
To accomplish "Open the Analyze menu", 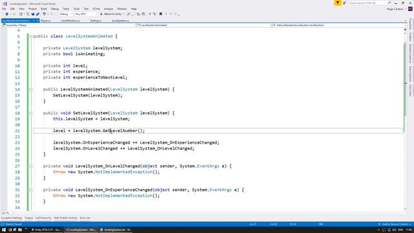I will [x=109, y=8].
